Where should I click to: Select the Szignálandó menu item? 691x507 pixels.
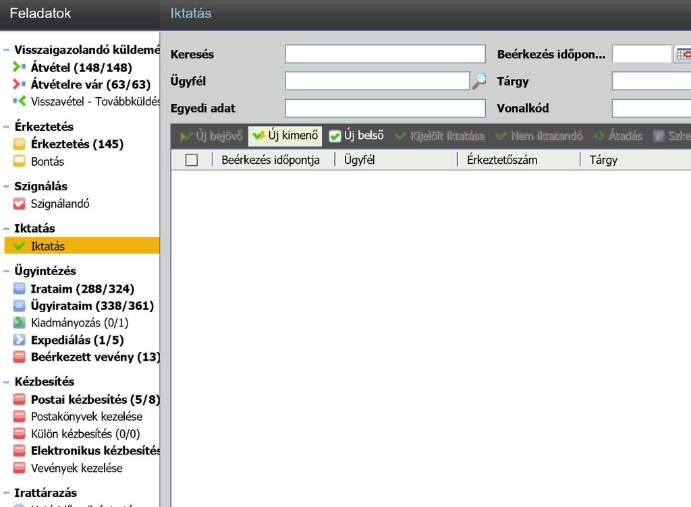tap(60, 204)
